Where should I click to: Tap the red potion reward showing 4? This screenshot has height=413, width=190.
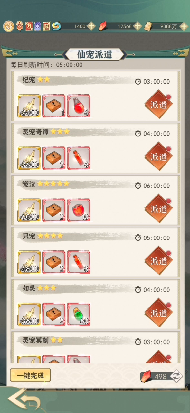point(78,106)
